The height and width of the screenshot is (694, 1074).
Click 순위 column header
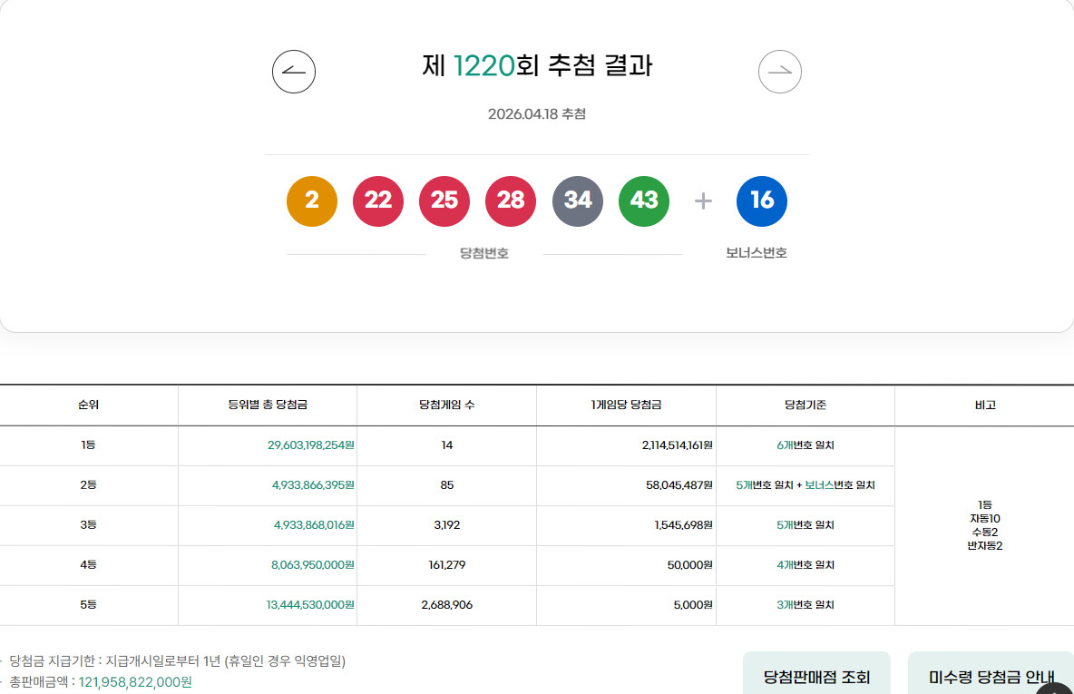pyautogui.click(x=88, y=405)
